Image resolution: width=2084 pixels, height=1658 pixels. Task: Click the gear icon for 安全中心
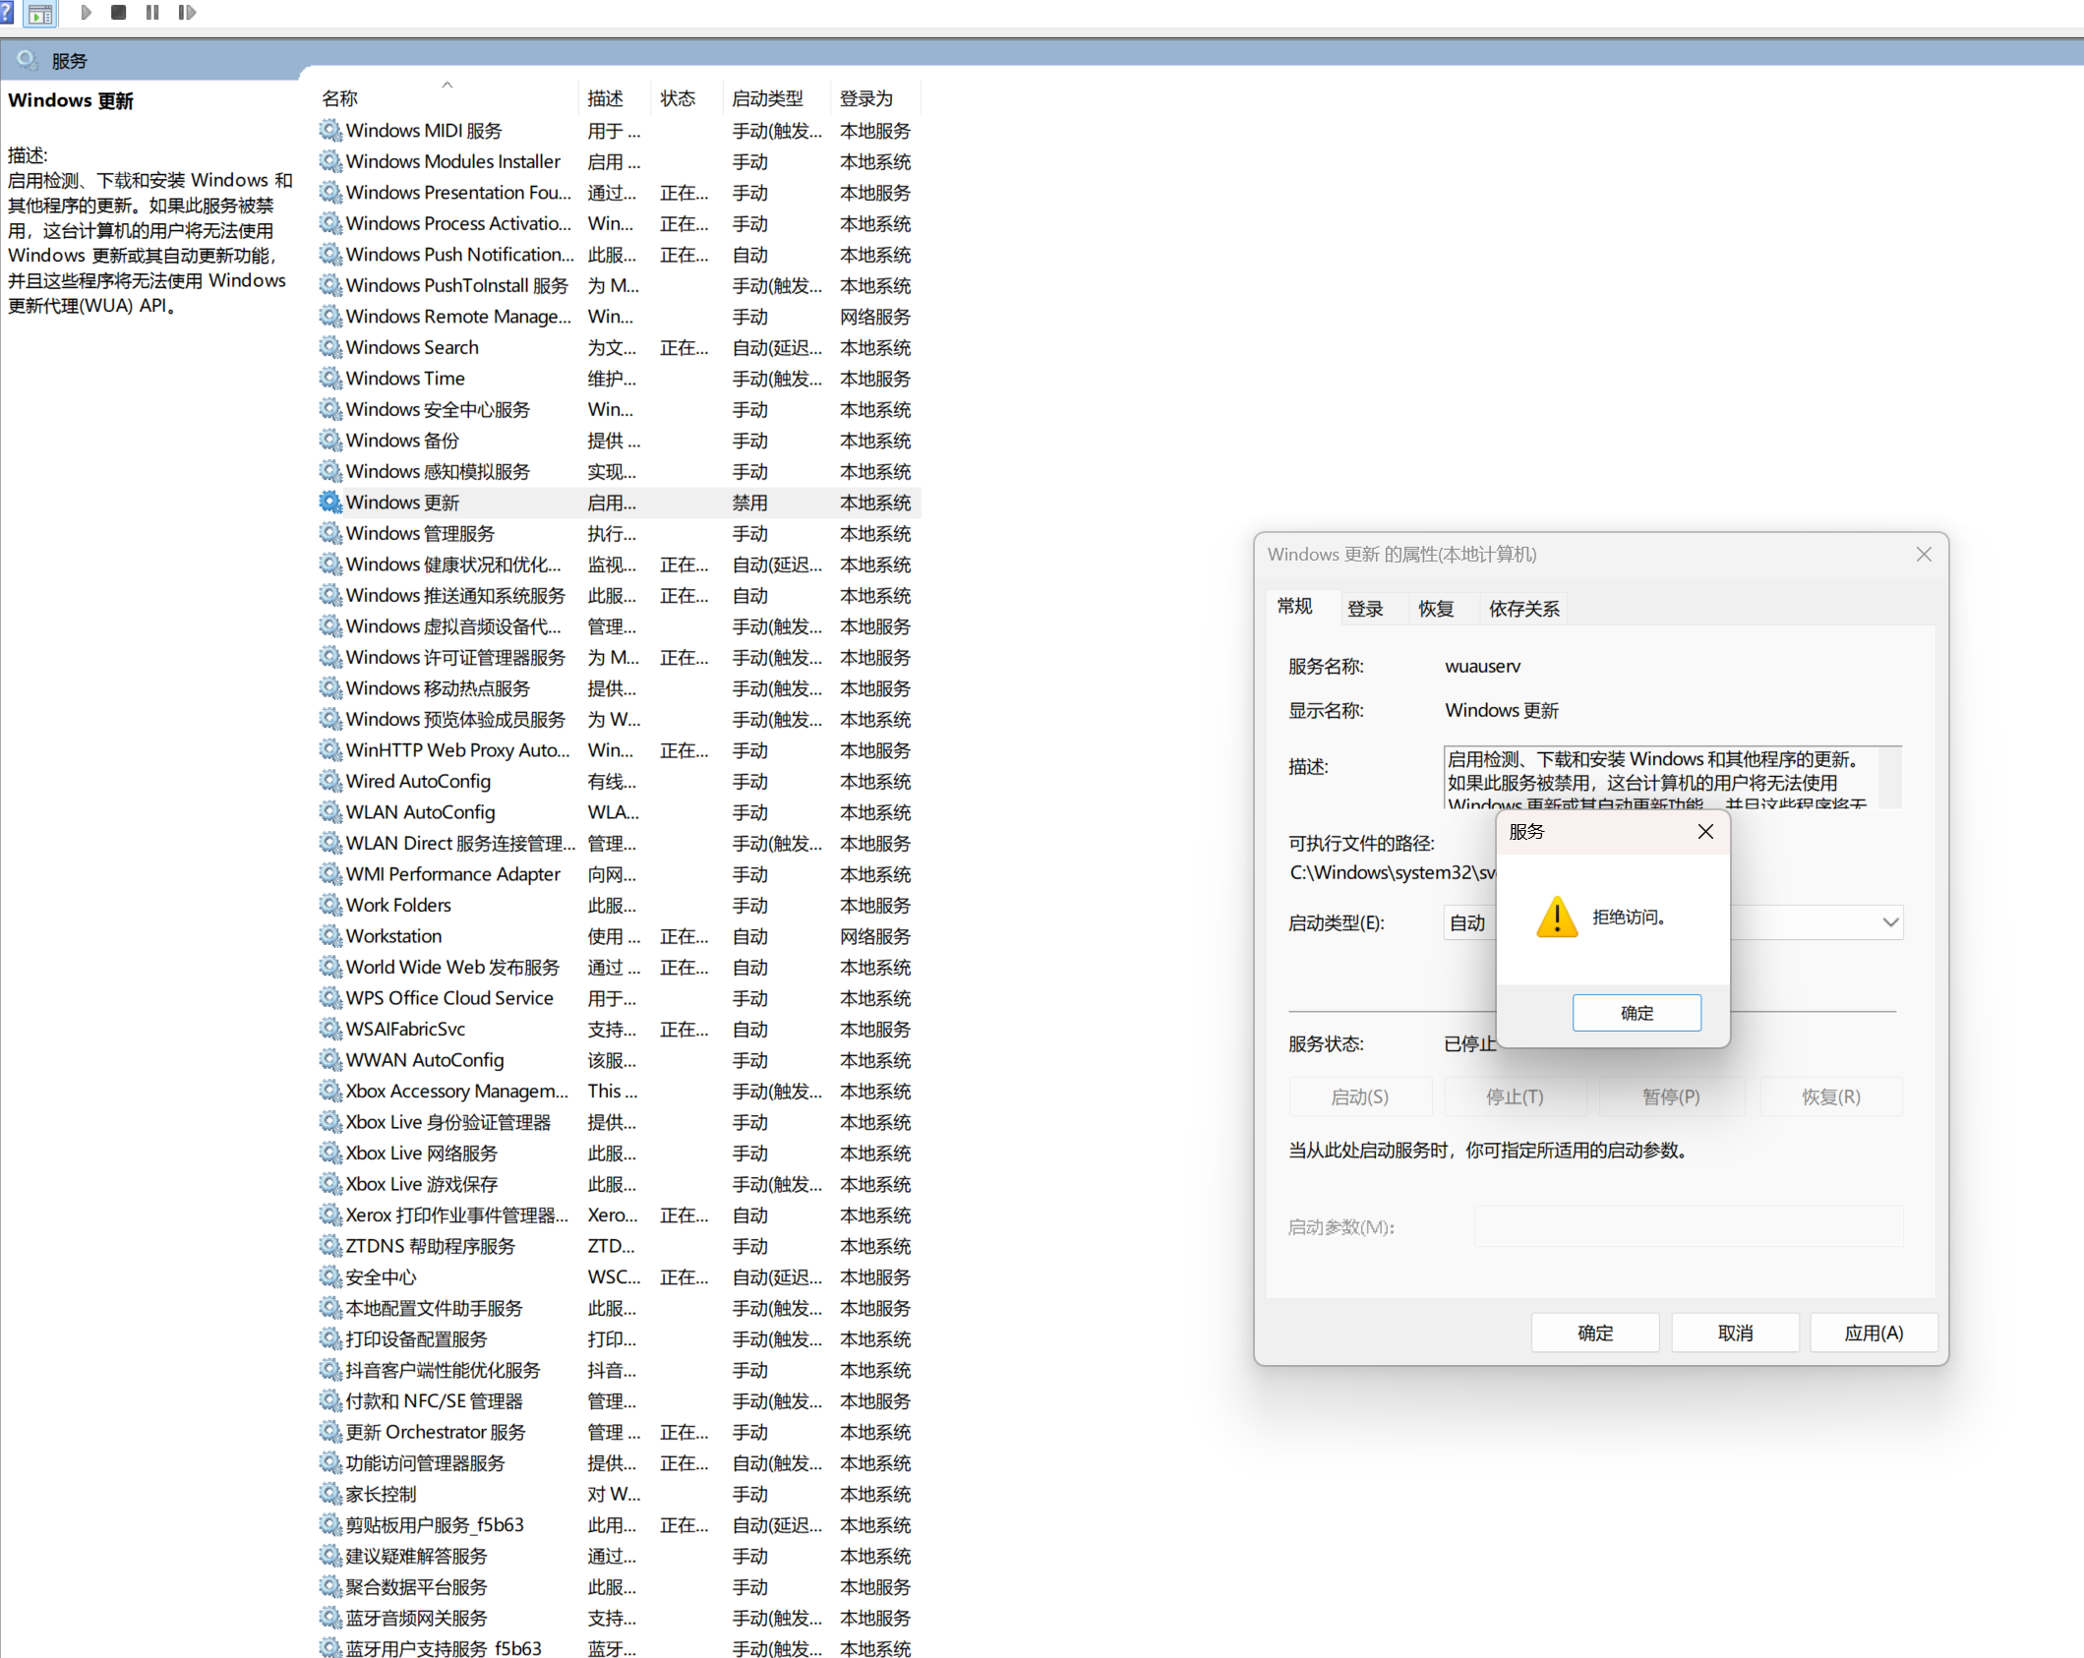pos(330,1276)
